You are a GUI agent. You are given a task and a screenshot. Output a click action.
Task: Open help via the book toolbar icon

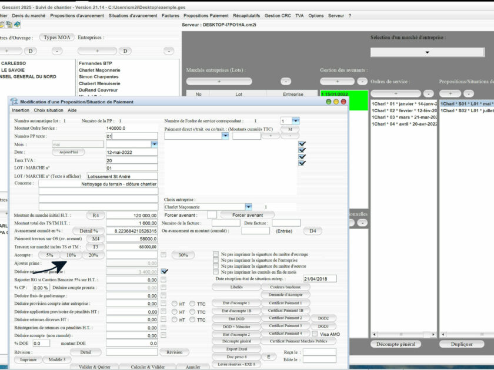(18, 24)
